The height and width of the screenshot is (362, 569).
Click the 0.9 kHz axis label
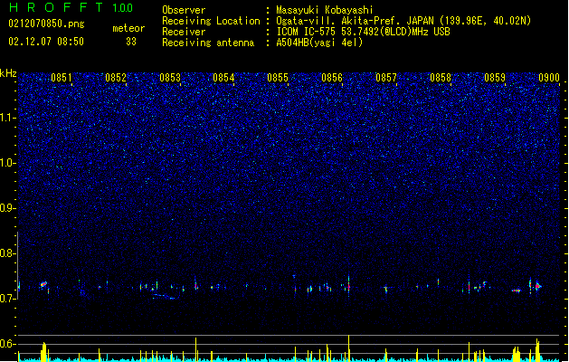[8, 208]
